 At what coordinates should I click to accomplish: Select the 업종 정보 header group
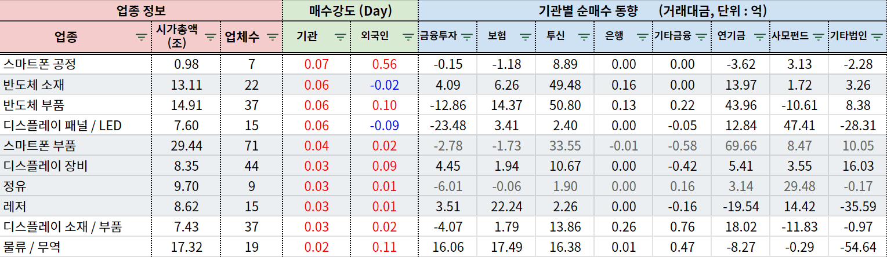[141, 10]
